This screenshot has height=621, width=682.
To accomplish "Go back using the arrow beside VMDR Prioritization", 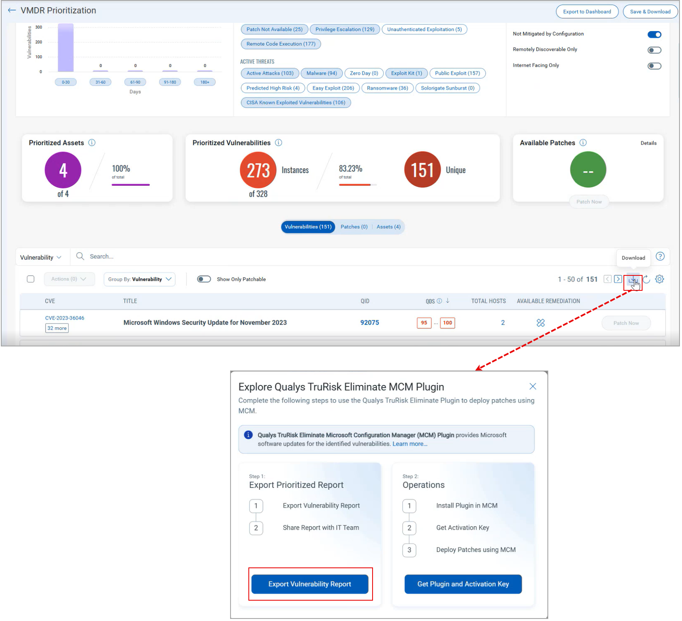I will 12,10.
